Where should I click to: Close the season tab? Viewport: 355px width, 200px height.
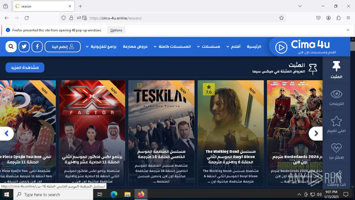[70, 6]
